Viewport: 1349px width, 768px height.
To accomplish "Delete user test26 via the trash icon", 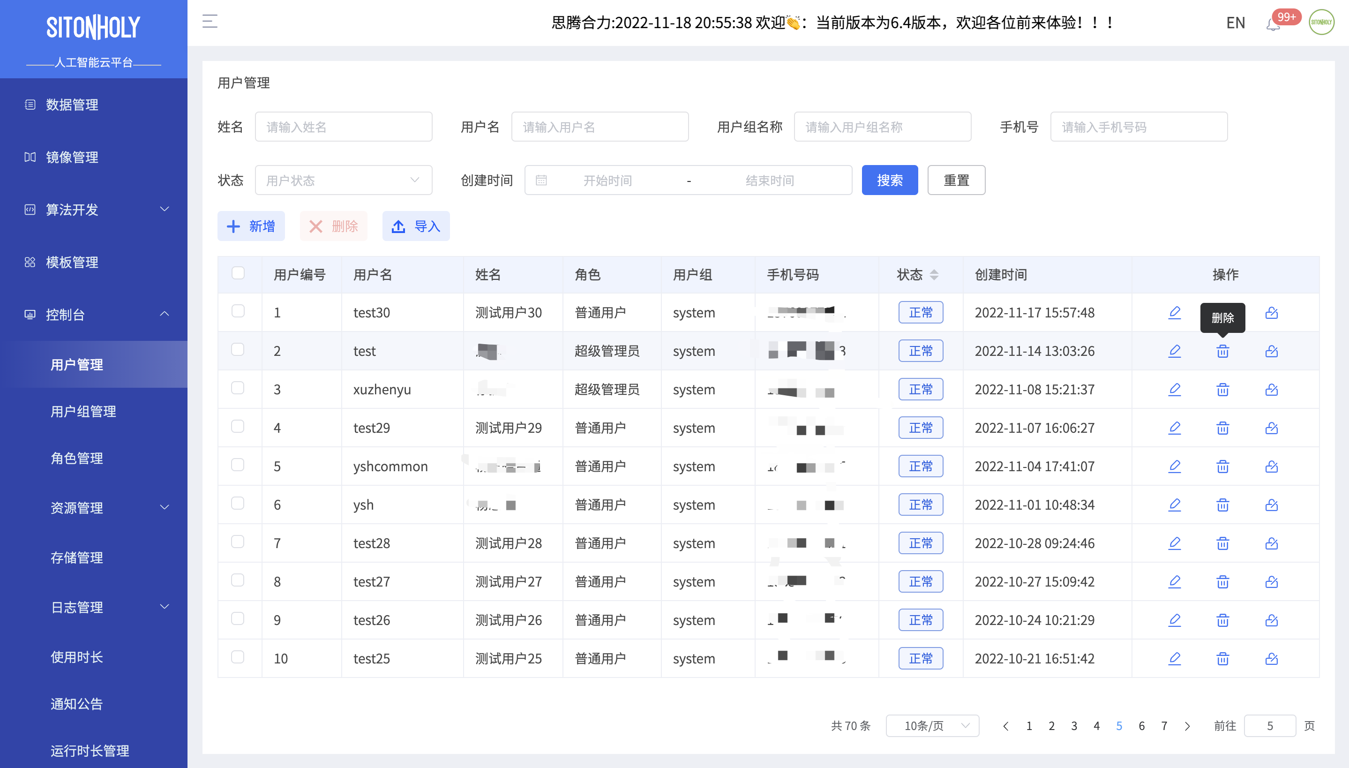I will pos(1222,620).
